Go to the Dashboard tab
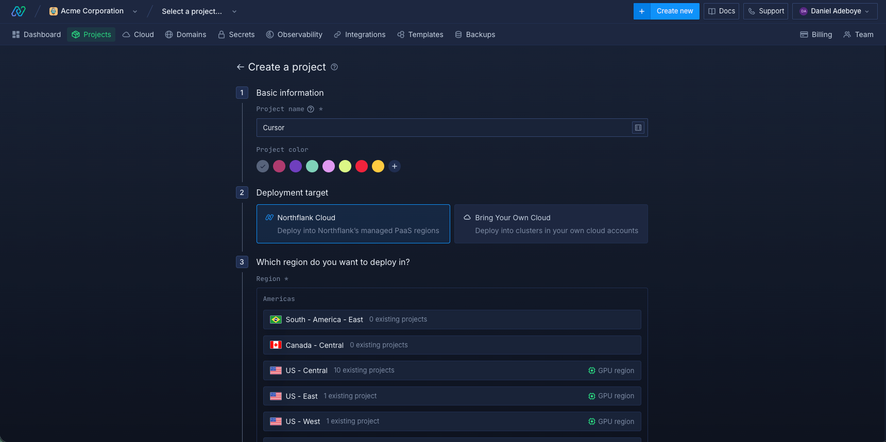Image resolution: width=886 pixels, height=442 pixels. pos(37,34)
